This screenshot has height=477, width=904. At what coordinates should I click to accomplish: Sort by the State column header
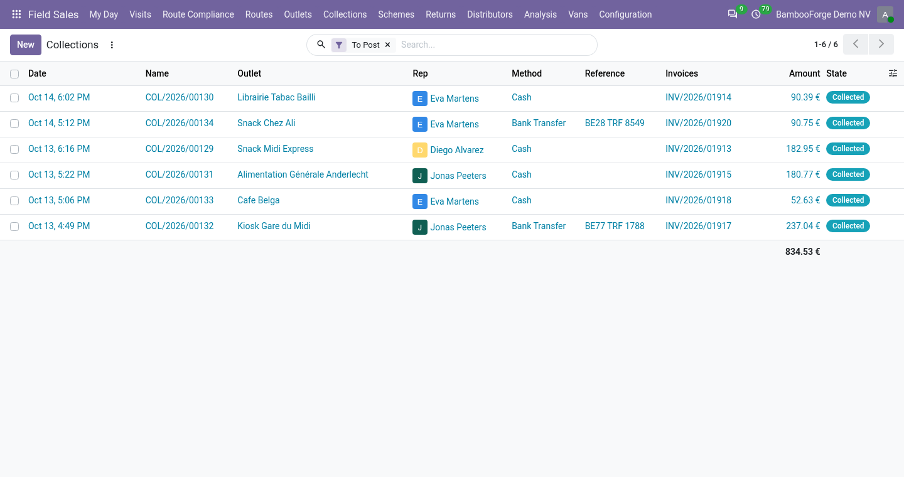click(x=836, y=73)
